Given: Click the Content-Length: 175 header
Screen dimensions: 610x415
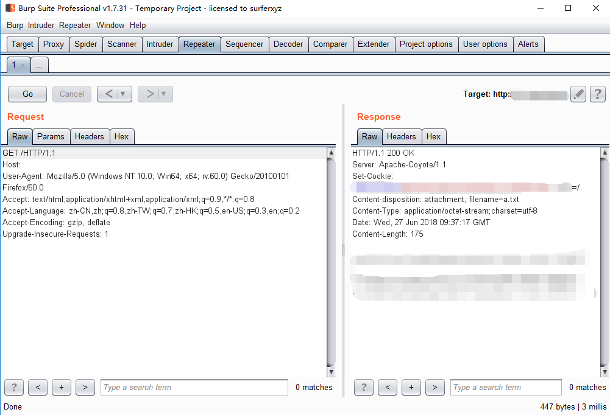Looking at the screenshot, I should (388, 234).
